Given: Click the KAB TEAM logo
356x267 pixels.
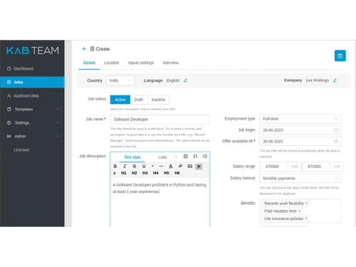Looking at the screenshot, I should tap(33, 51).
